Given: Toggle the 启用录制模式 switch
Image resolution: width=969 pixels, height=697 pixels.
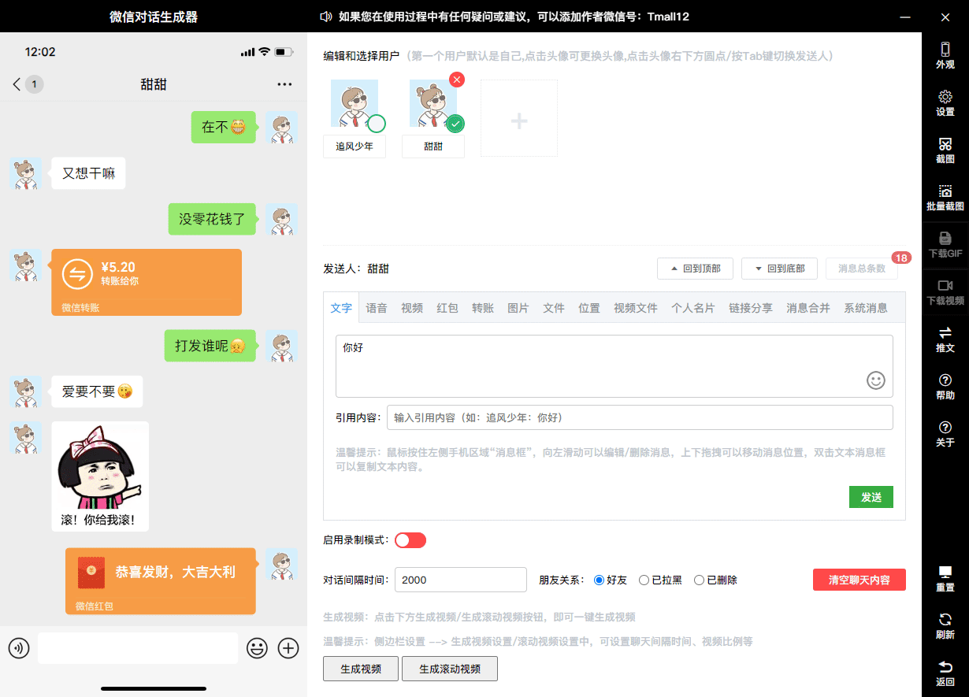Looking at the screenshot, I should (410, 540).
